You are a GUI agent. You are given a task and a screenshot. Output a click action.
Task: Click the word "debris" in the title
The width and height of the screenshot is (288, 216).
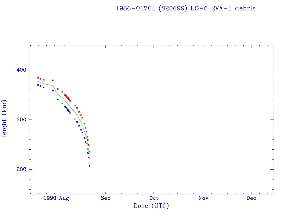coord(245,8)
